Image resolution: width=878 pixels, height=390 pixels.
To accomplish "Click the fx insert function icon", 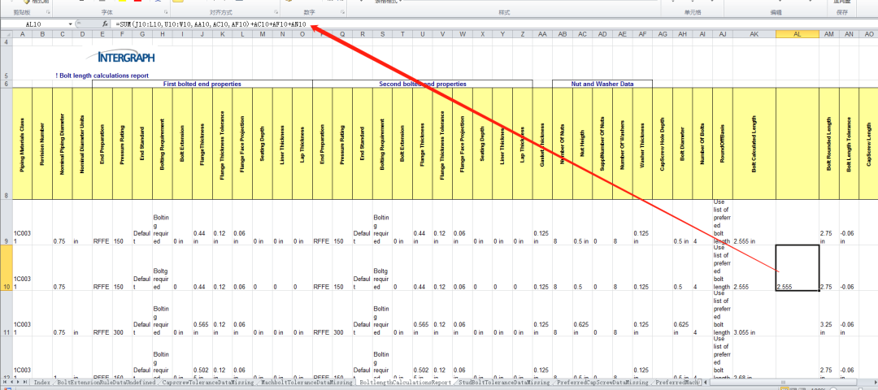I will (105, 24).
